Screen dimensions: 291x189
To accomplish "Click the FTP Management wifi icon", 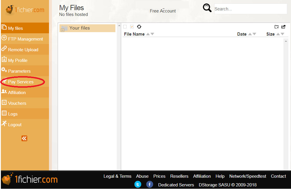I will (4, 38).
